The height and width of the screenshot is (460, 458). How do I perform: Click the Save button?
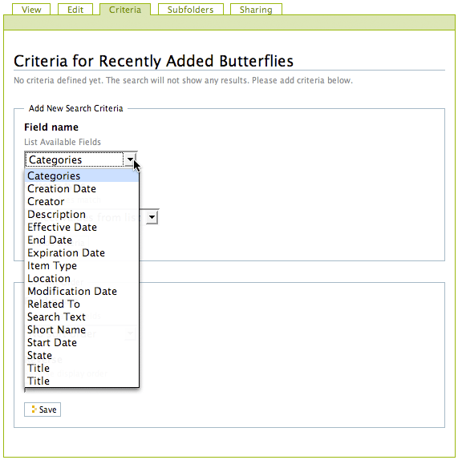pos(43,410)
